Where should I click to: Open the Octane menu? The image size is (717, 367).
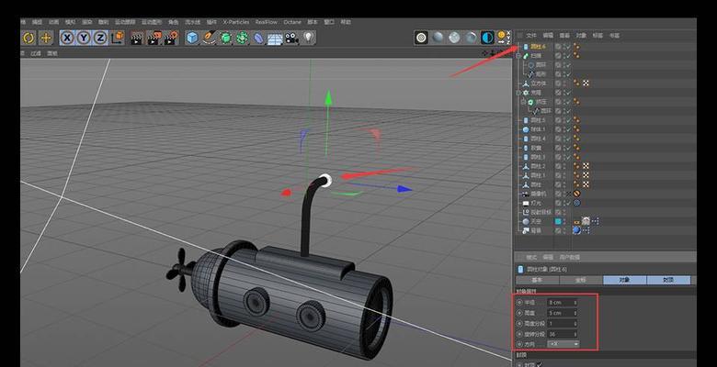pyautogui.click(x=292, y=22)
